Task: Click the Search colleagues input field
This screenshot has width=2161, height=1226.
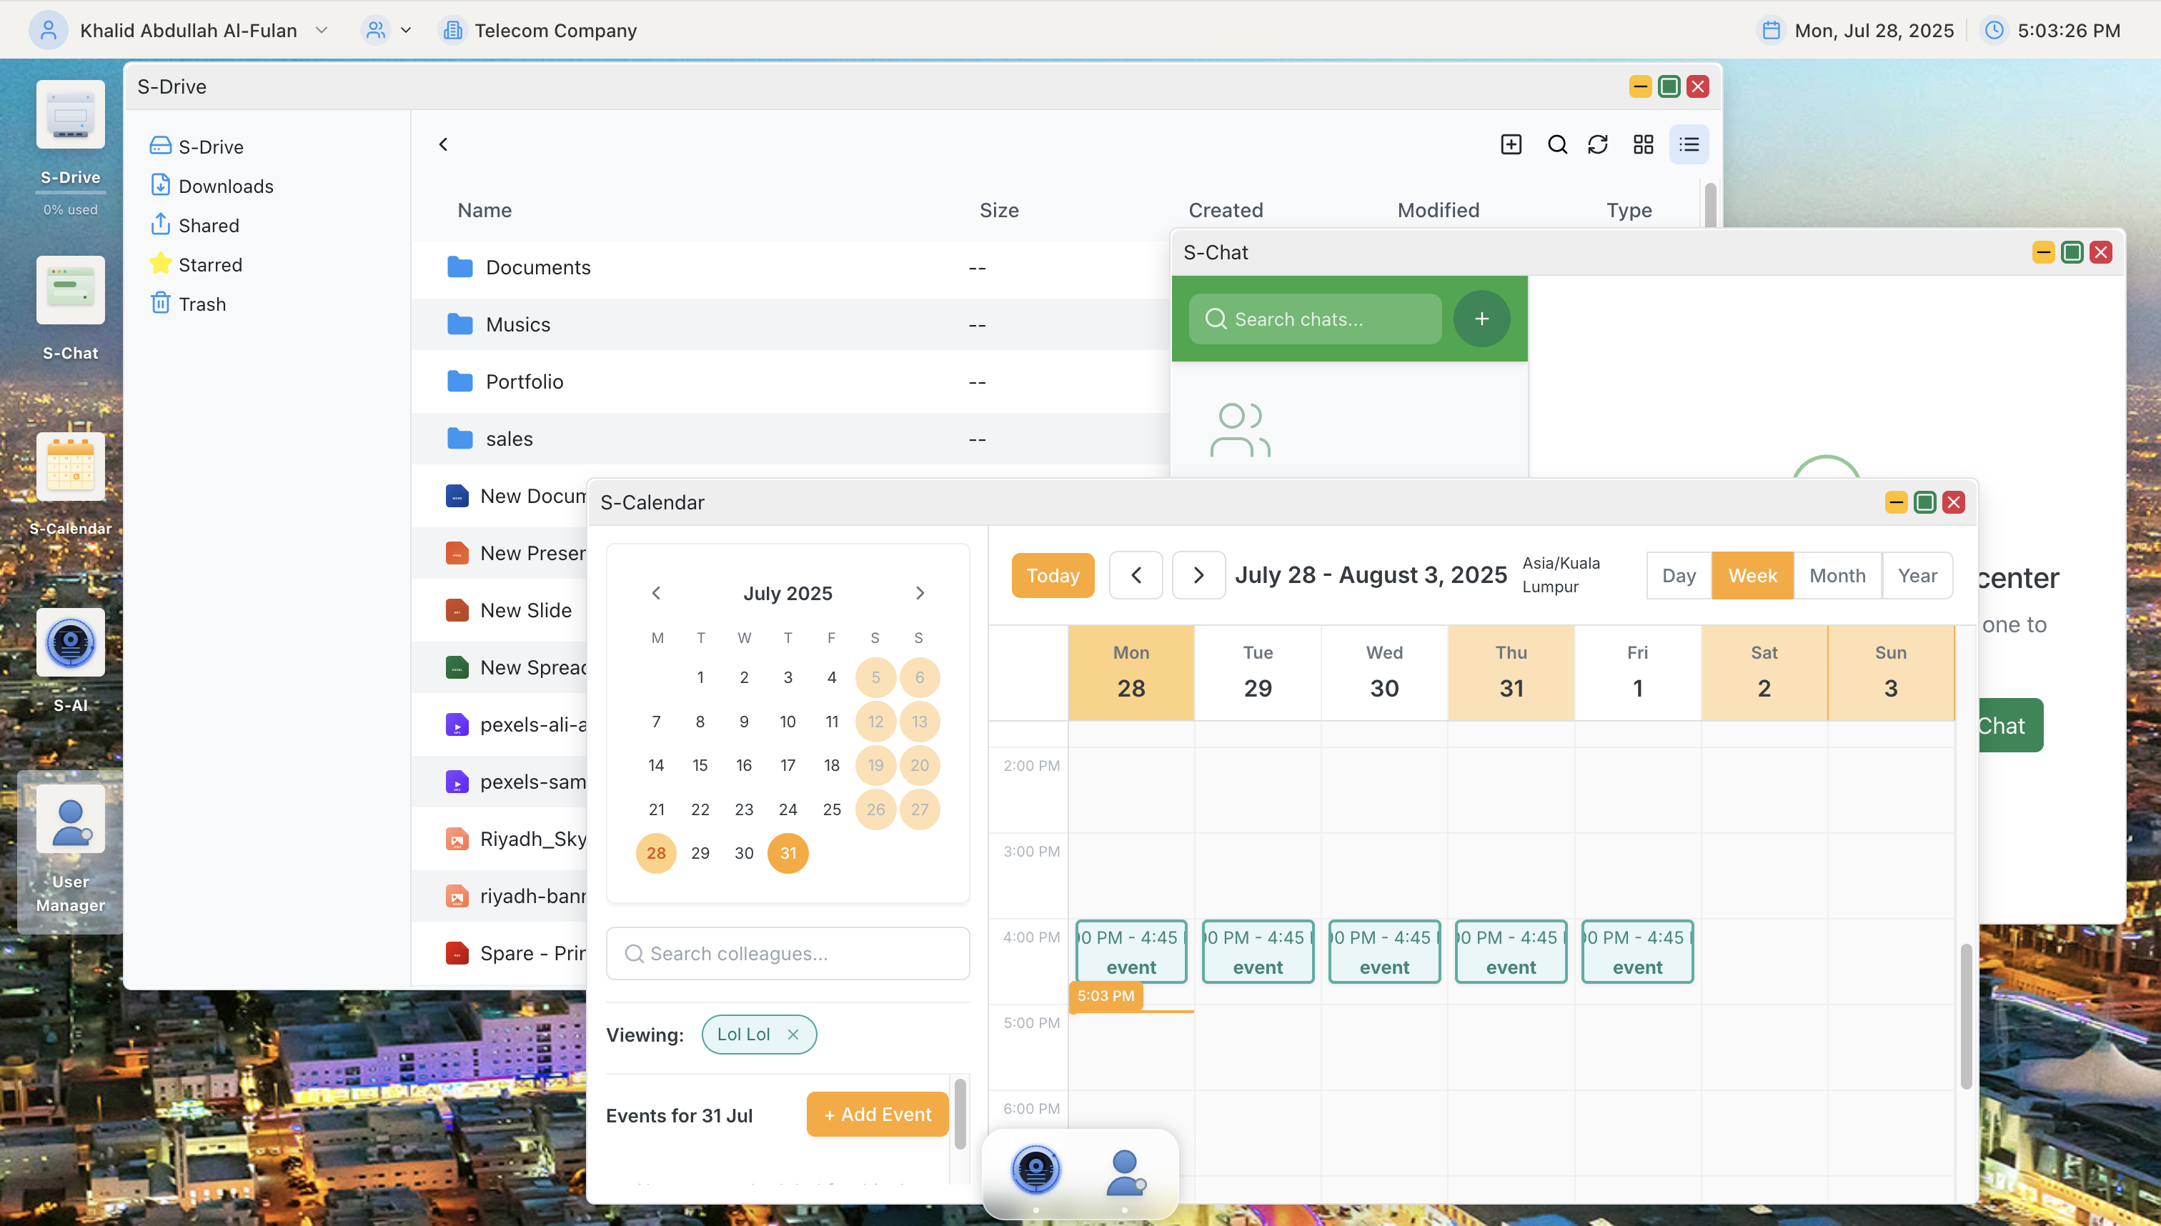Action: click(788, 953)
